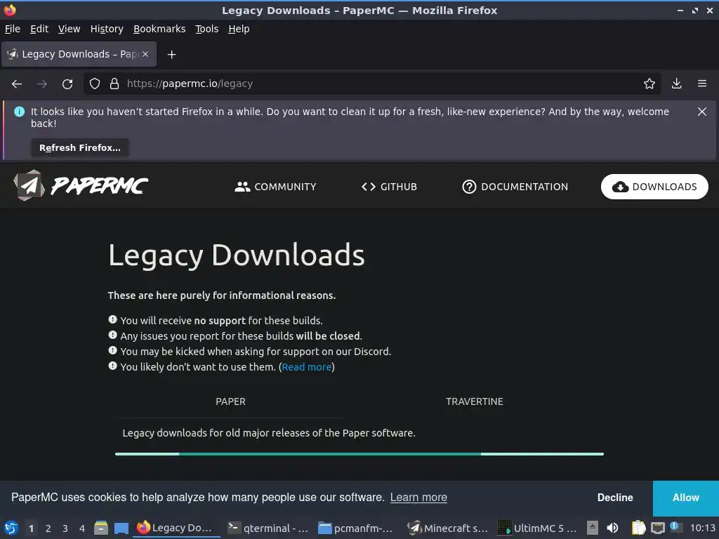
Task: Open the View menu
Action: pos(69,29)
